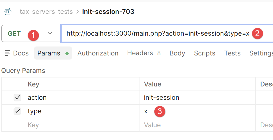Click the red annotation marker 2
Image resolution: width=273 pixels, height=140 pixels.
(x=257, y=33)
